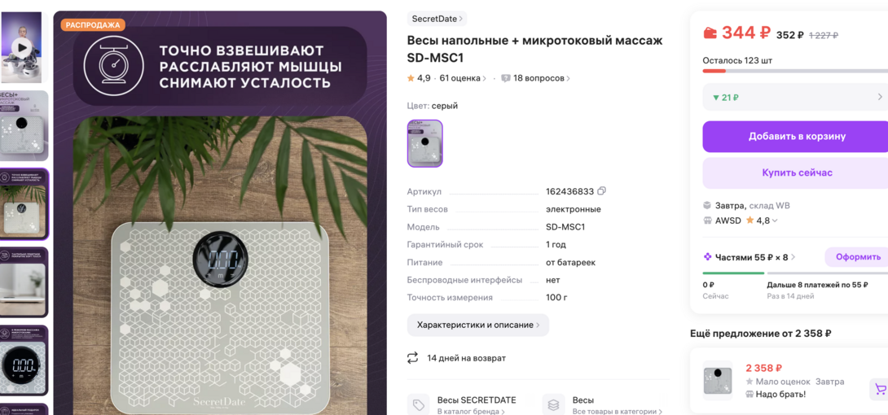The image size is (888, 415).
Task: Click the star rating 4,9
Action: click(x=419, y=78)
